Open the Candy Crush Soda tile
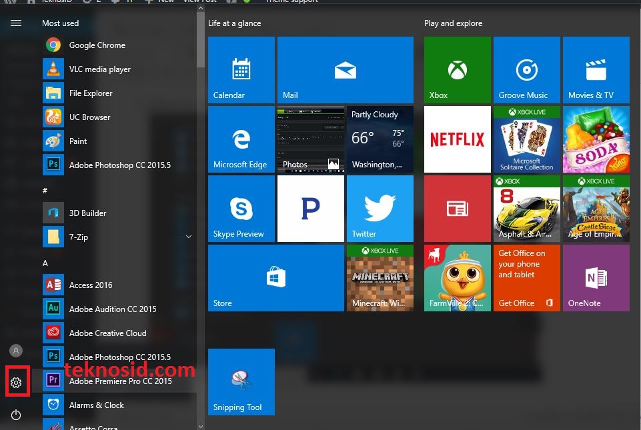Screen dimensions: 641x430 (x=596, y=139)
